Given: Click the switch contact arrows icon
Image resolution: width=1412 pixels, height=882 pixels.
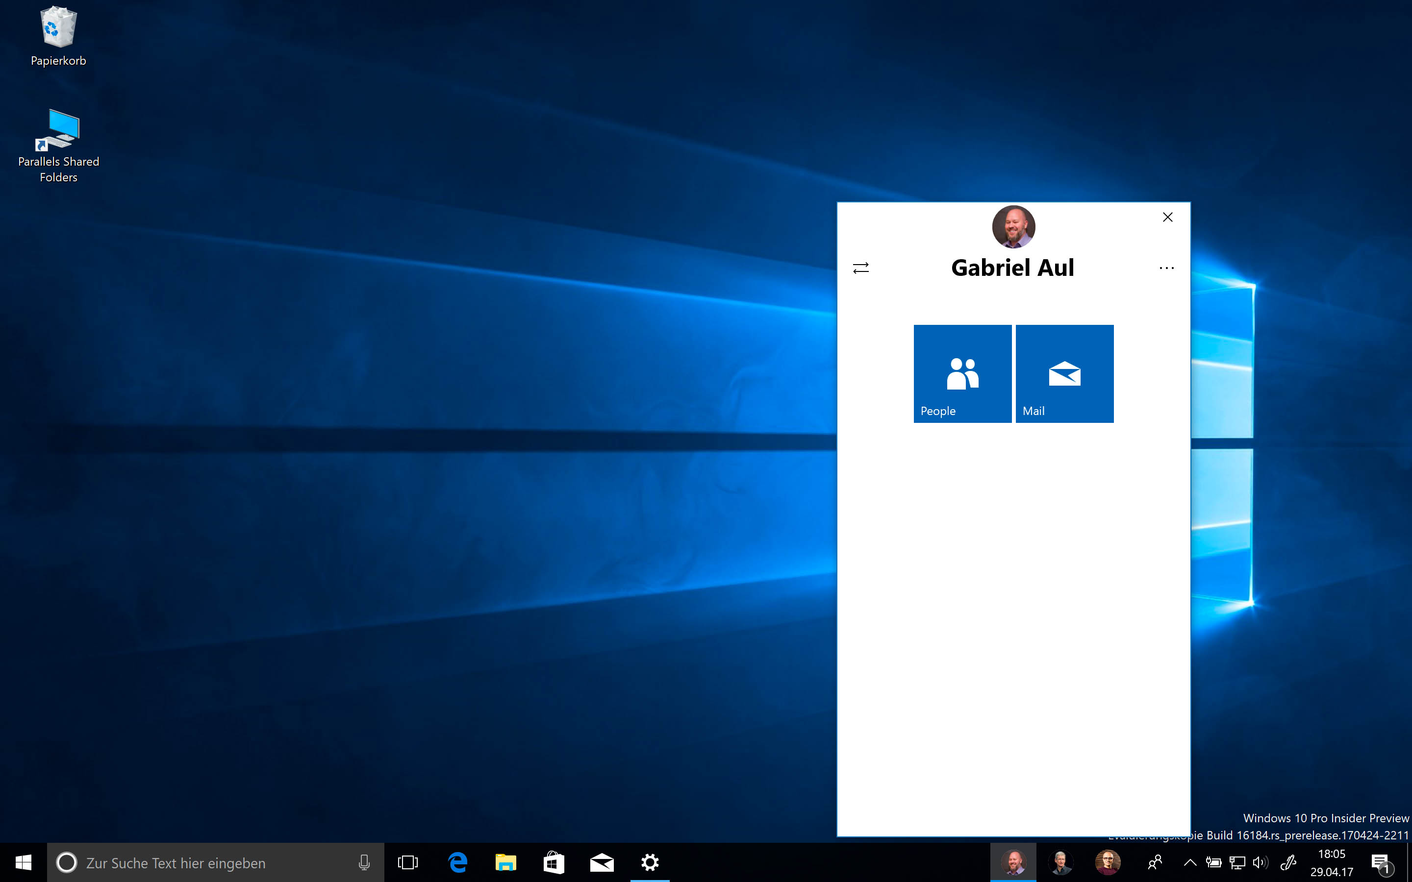Looking at the screenshot, I should pyautogui.click(x=860, y=268).
